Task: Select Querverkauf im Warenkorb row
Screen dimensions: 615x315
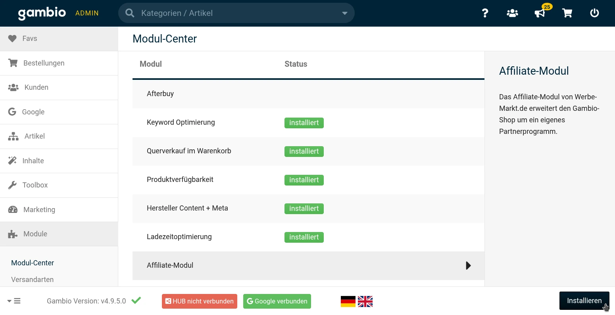Action: 308,151
